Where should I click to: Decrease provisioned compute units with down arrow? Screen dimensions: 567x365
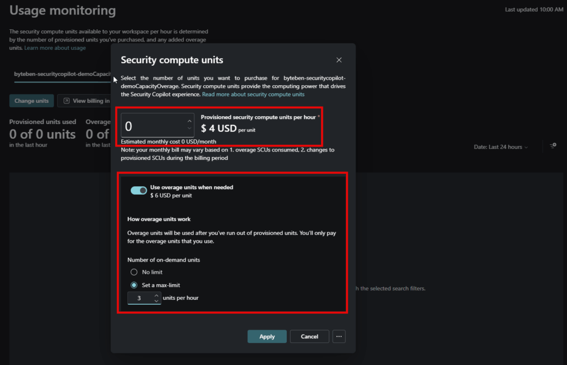pos(189,129)
